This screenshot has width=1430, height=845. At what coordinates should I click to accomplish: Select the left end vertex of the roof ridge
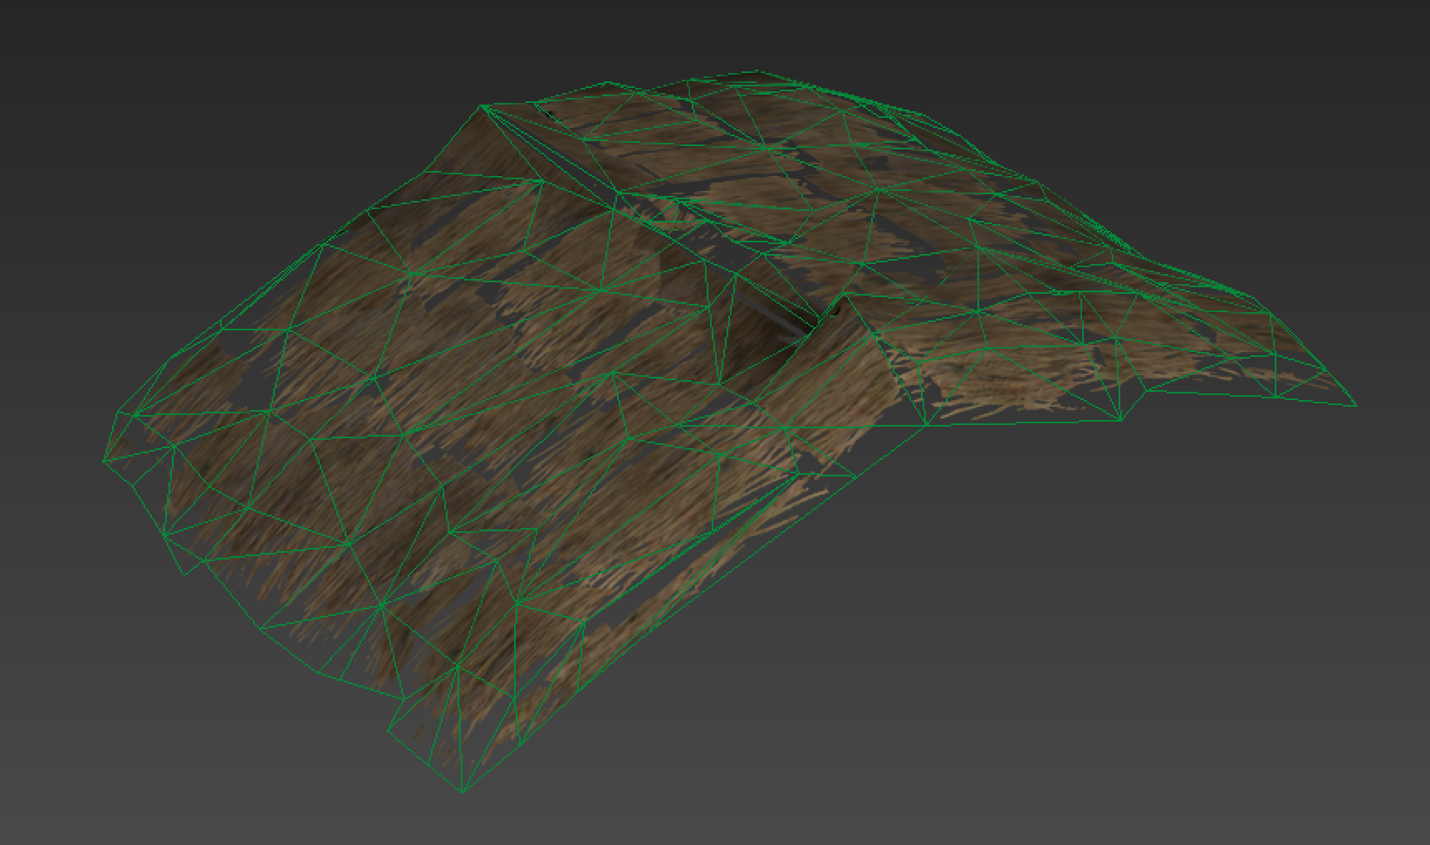pos(482,106)
